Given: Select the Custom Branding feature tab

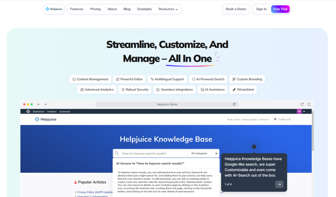Looking at the screenshot, I should pyautogui.click(x=247, y=79).
